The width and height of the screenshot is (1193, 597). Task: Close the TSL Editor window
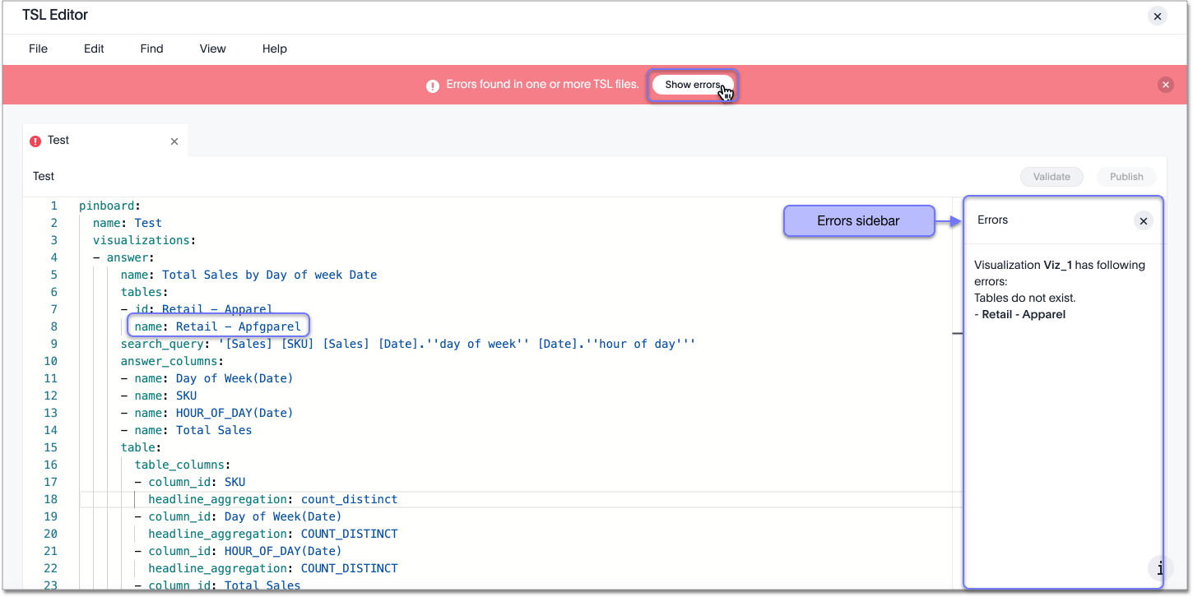click(x=1158, y=16)
